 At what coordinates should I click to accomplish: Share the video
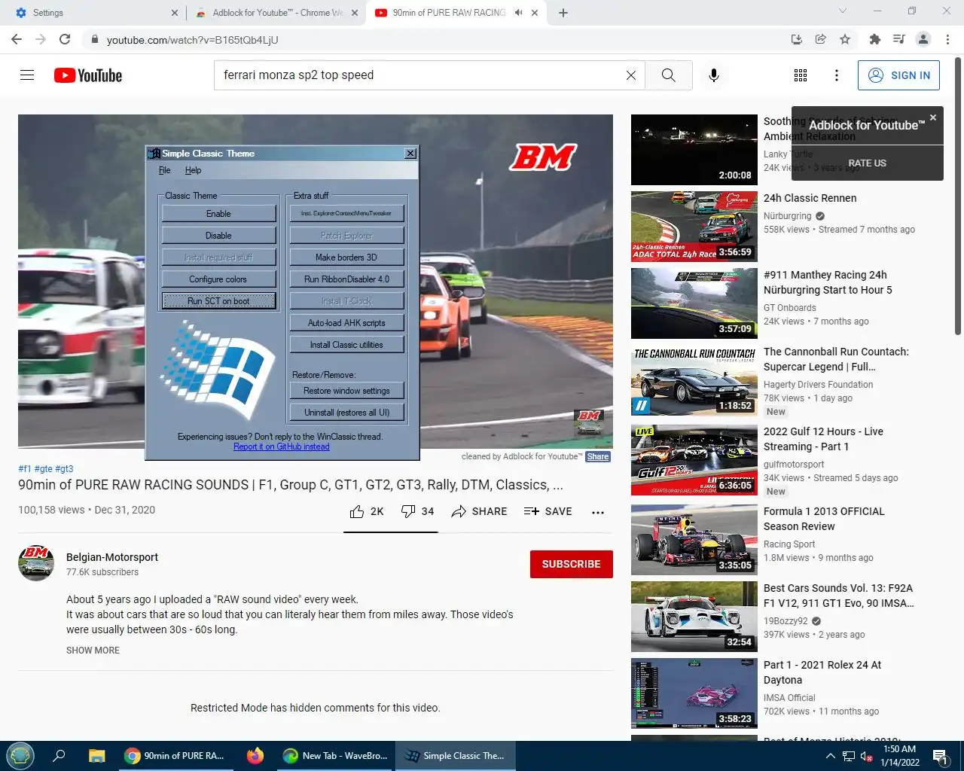click(x=479, y=511)
